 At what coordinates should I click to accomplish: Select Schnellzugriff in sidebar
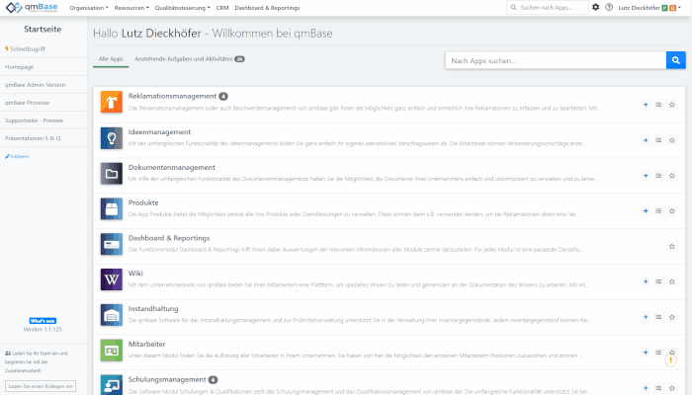click(25, 49)
